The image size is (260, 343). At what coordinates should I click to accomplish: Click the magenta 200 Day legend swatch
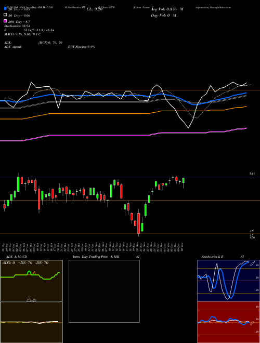[6, 21]
